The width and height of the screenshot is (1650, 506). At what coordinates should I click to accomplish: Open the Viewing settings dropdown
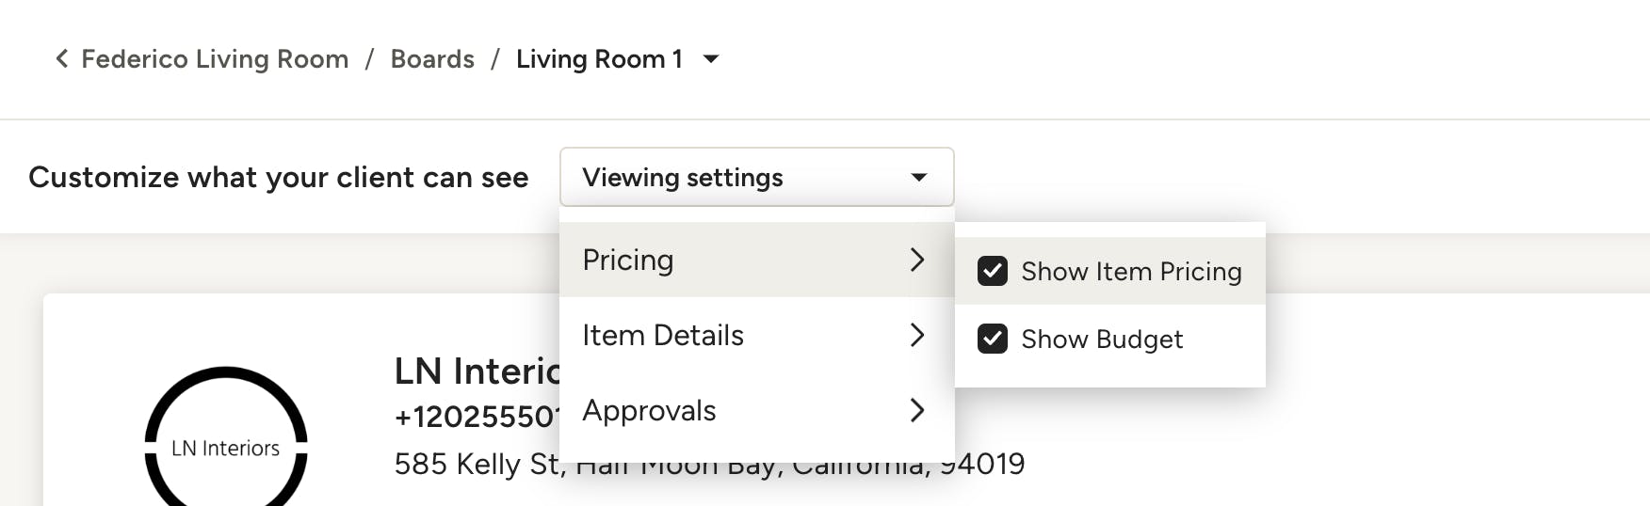click(756, 177)
